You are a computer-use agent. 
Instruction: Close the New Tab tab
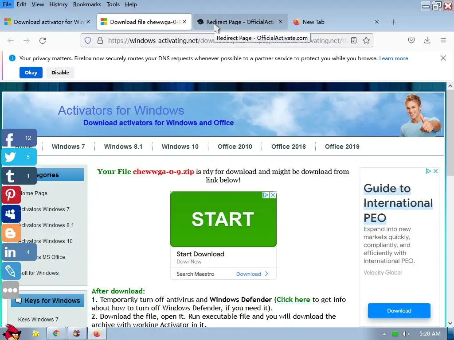[x=377, y=22]
